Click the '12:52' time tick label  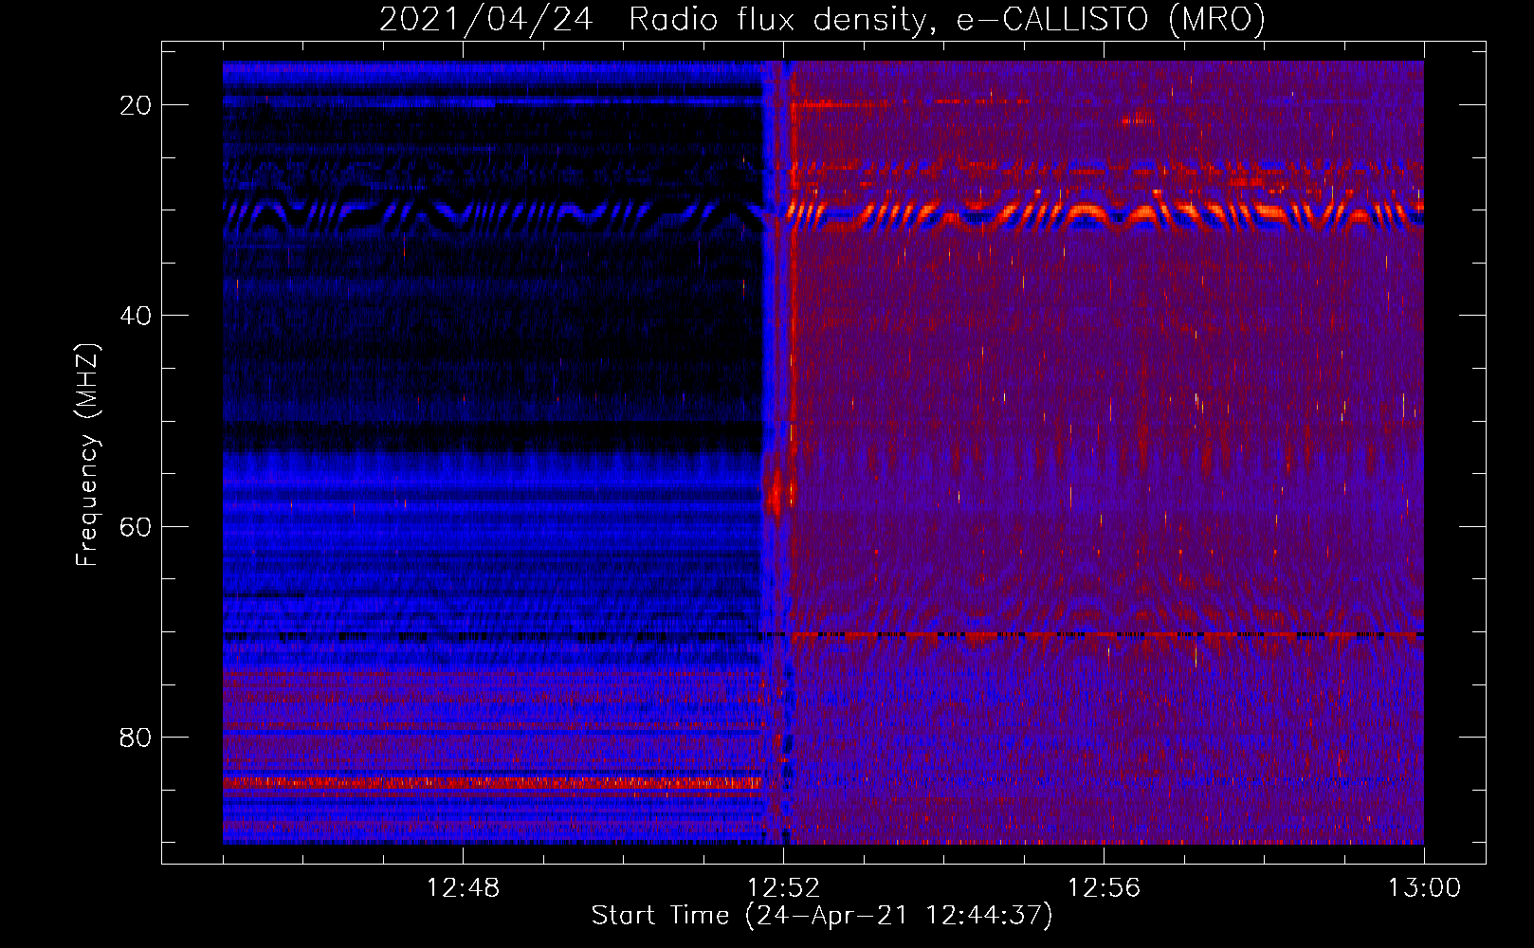point(783,888)
